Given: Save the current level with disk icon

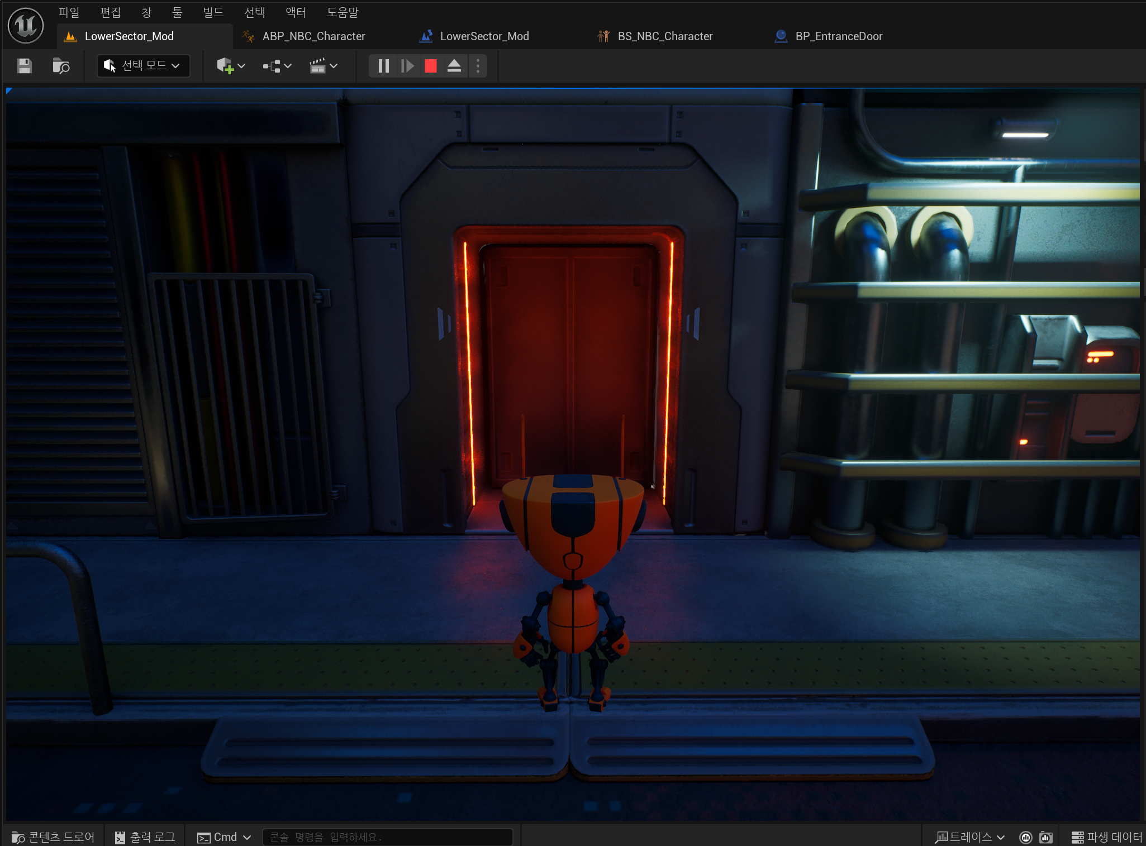Looking at the screenshot, I should [x=24, y=66].
